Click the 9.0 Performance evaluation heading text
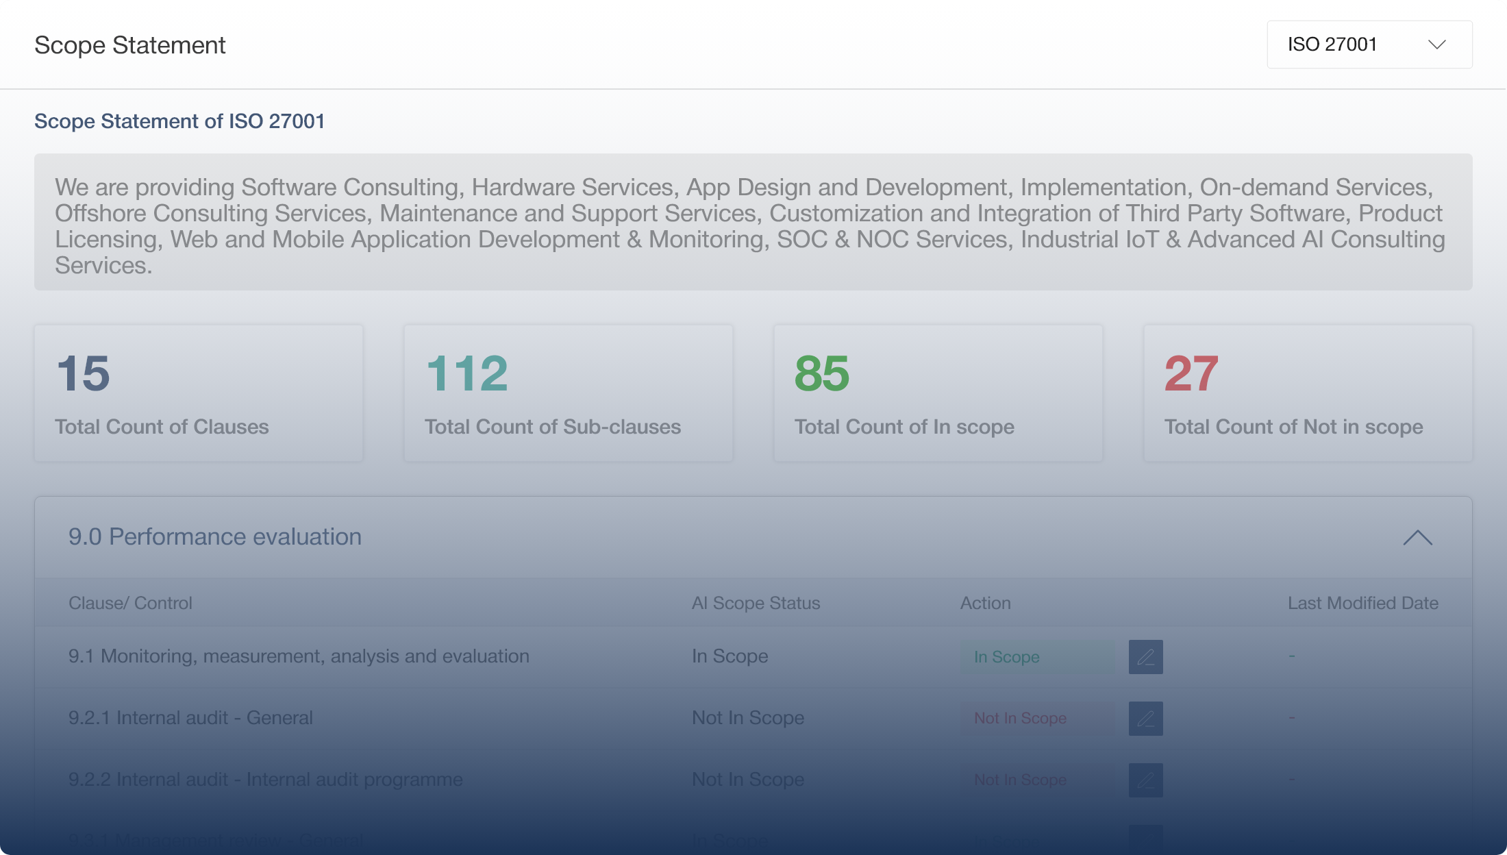Screen dimensions: 1507x855 tap(214, 537)
